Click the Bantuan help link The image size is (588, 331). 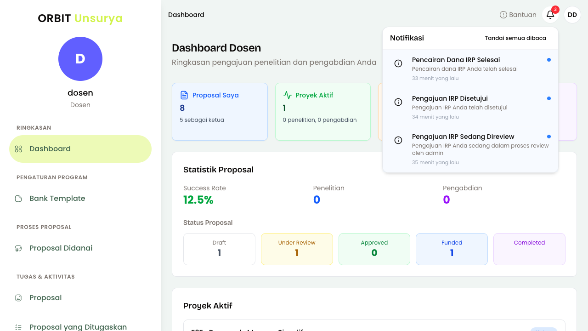518,15
